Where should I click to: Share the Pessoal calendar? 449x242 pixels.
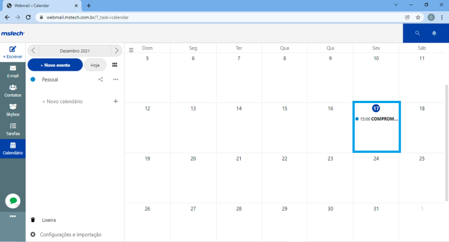[101, 80]
